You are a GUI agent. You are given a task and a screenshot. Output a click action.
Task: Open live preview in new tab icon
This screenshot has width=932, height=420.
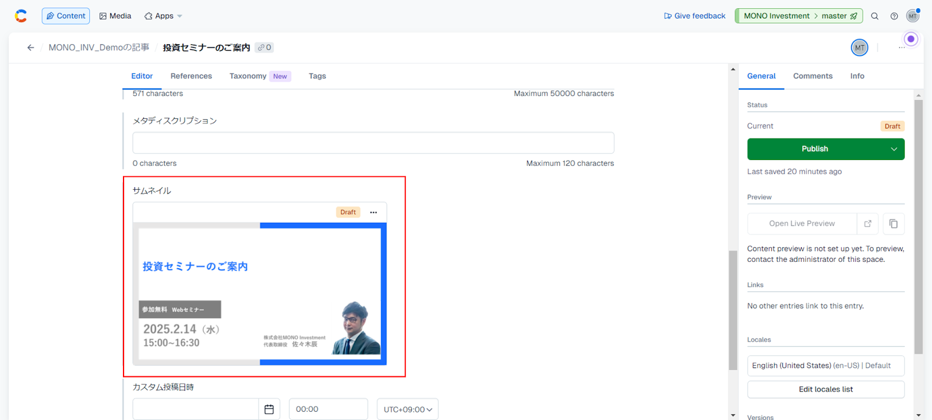(867, 223)
